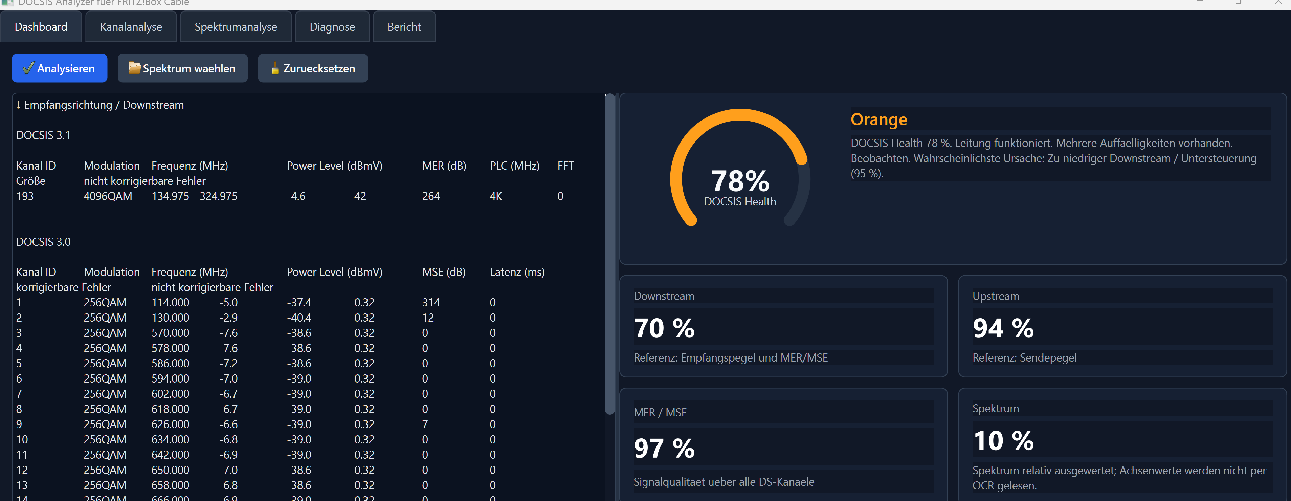Image resolution: width=1291 pixels, height=501 pixels.
Task: Click frequency 650.000 in channel 12 row
Action: coord(171,470)
